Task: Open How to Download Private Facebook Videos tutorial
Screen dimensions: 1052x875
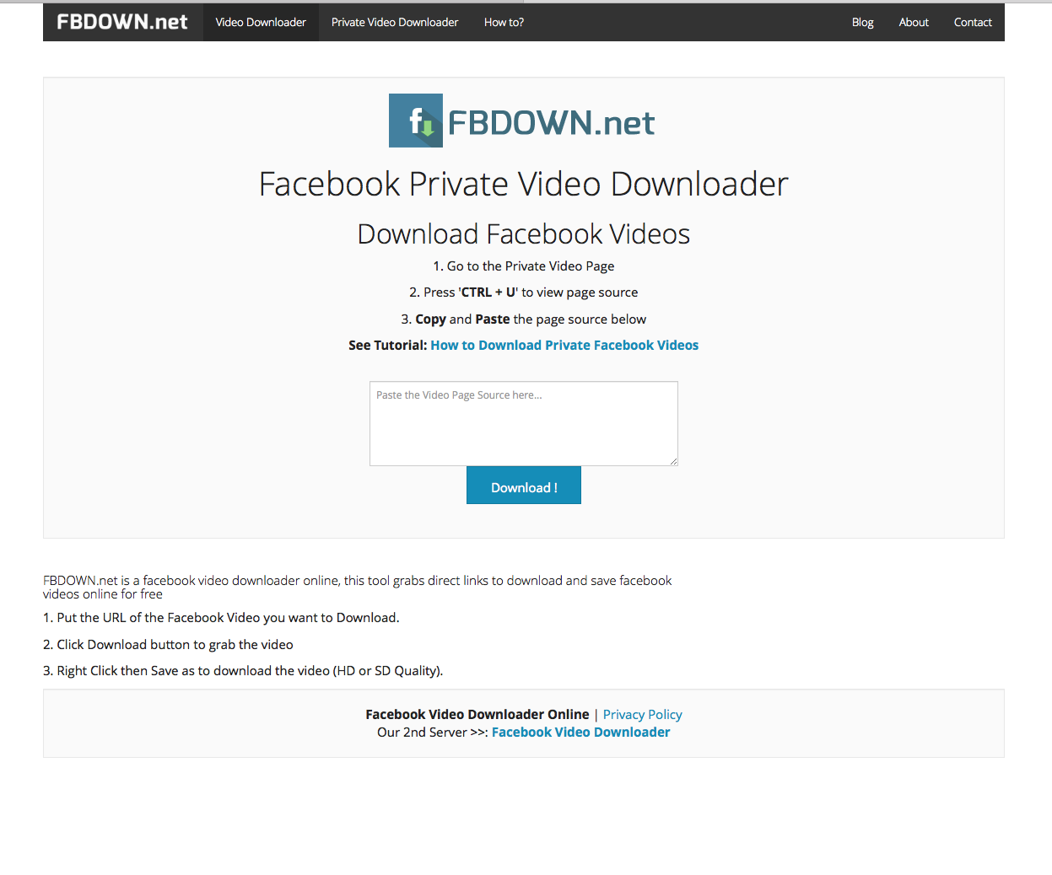Action: (564, 345)
